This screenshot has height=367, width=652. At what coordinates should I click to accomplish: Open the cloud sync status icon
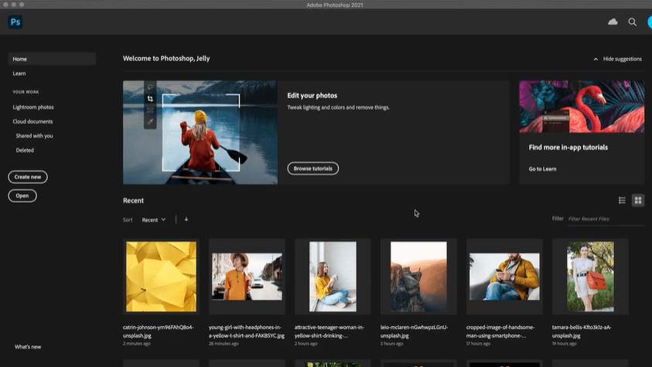coord(613,22)
